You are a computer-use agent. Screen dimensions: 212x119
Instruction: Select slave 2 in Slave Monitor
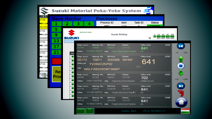pyautogui.click(x=67, y=24)
